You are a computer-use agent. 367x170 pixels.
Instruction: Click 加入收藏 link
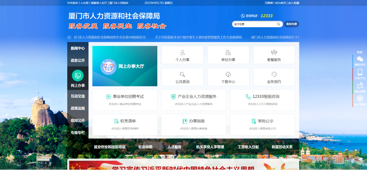(294, 3)
